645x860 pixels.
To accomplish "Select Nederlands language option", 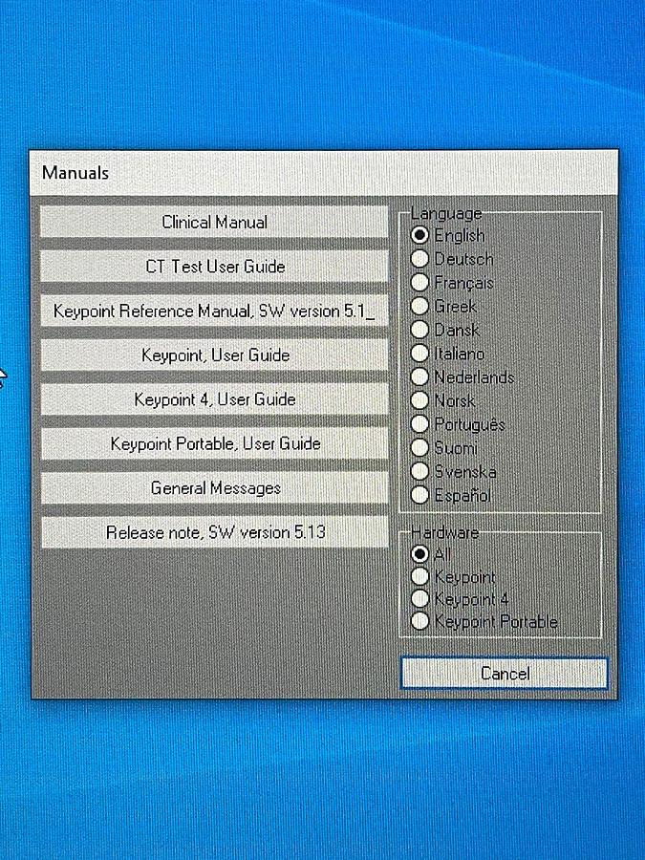I will click(x=419, y=377).
